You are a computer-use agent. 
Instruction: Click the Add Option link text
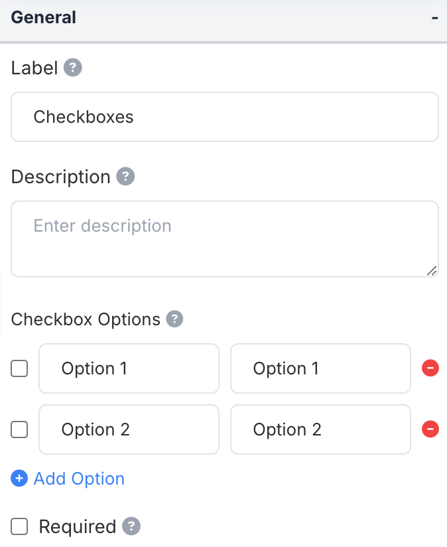point(79,479)
